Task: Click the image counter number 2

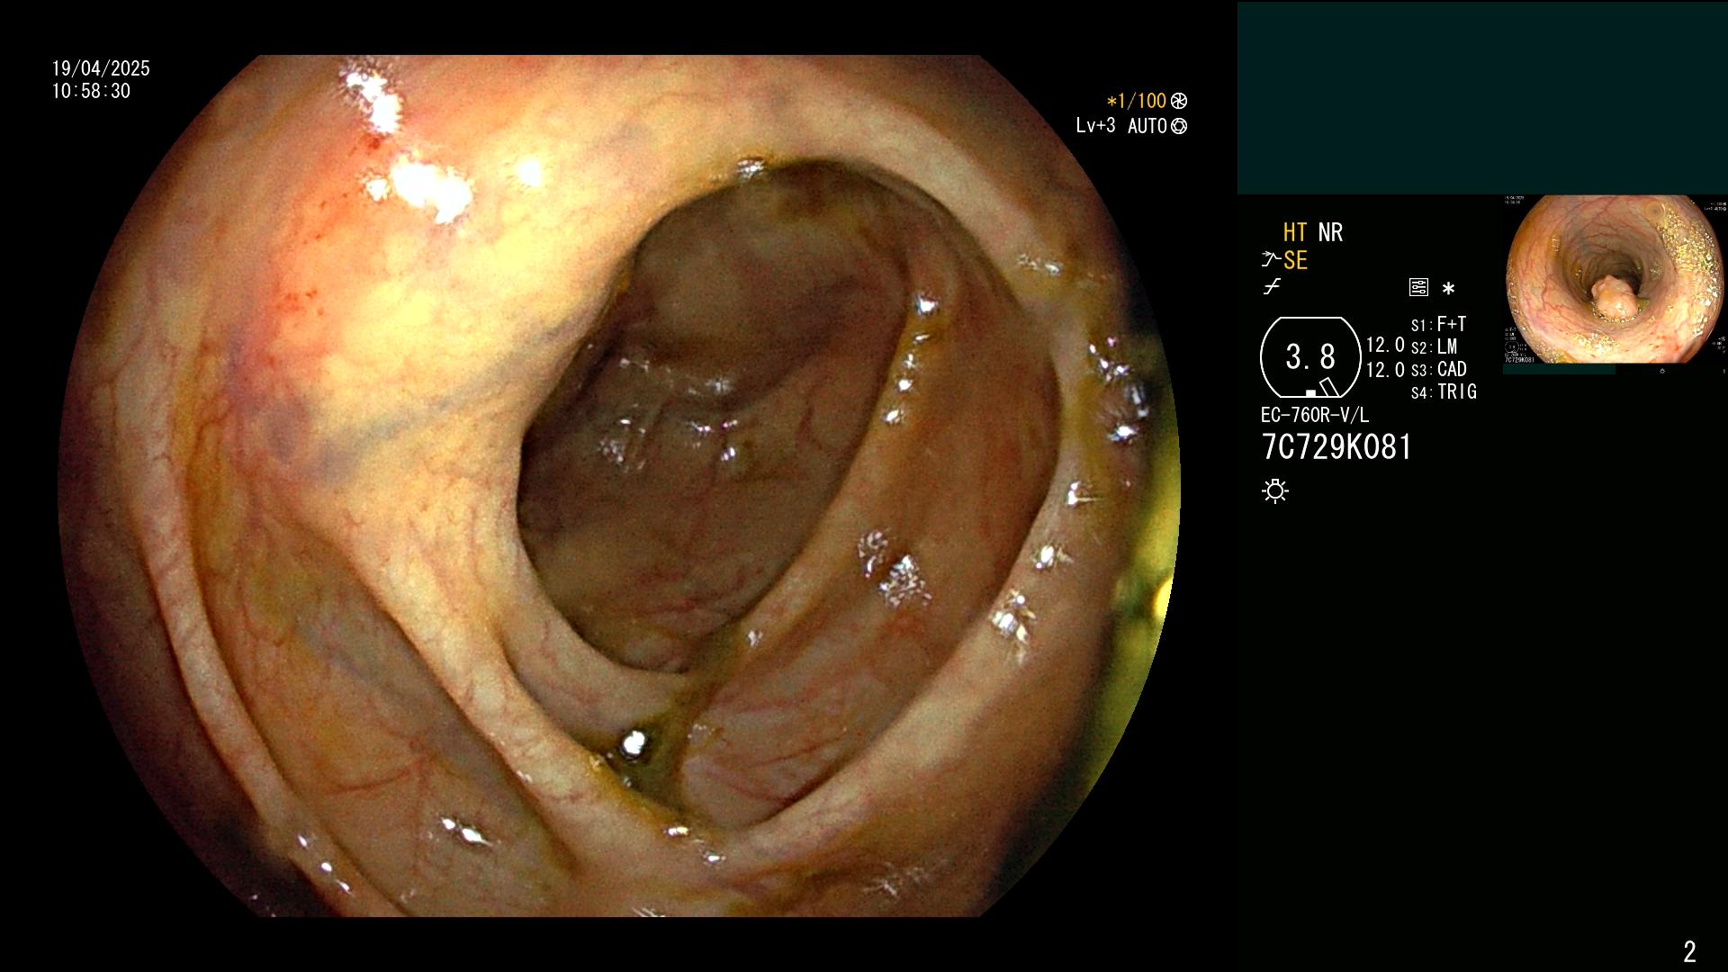Action: click(x=1689, y=951)
